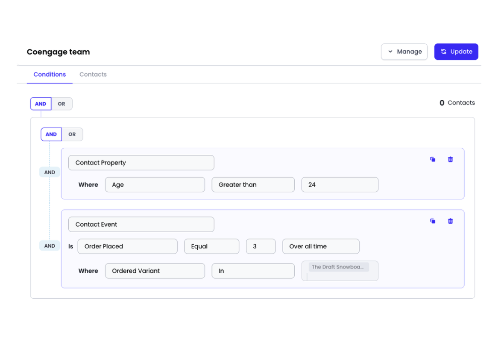Set top-level group logic to AND
The image size is (504, 352).
[41, 104]
